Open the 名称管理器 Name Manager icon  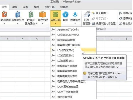pos(87,14)
